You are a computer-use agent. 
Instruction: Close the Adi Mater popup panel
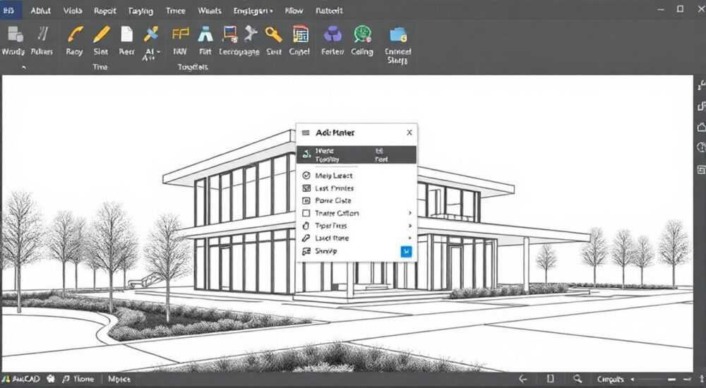(409, 133)
